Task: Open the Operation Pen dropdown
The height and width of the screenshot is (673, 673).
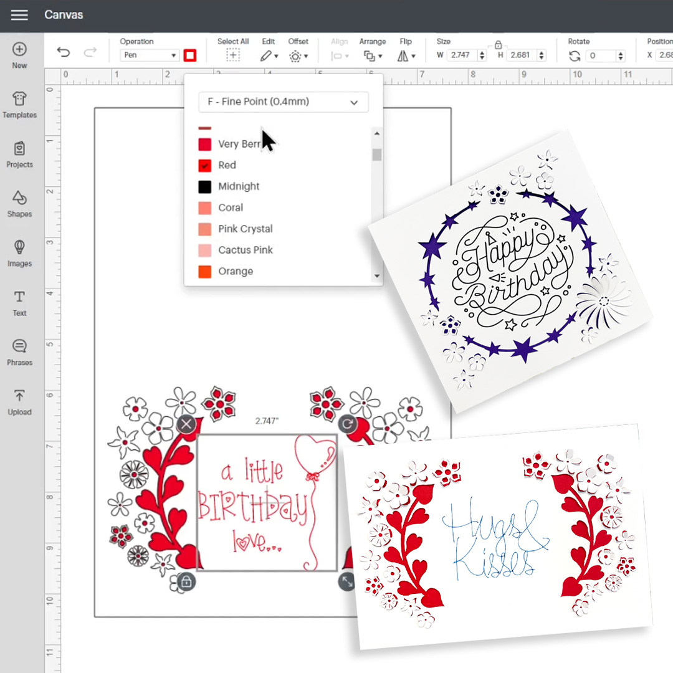Action: 149,55
